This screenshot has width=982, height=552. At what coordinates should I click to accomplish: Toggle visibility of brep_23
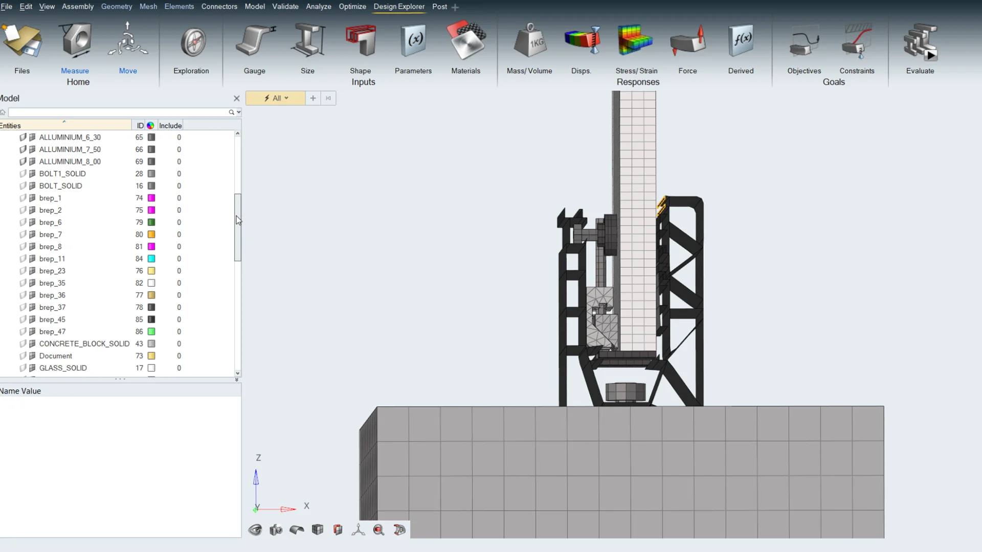[23, 271]
